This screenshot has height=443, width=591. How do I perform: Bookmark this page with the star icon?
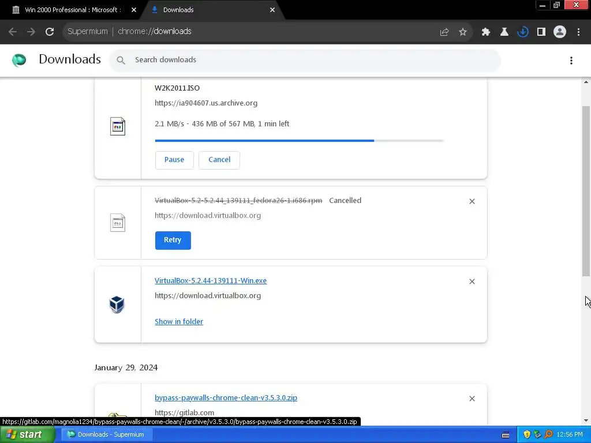tap(463, 32)
